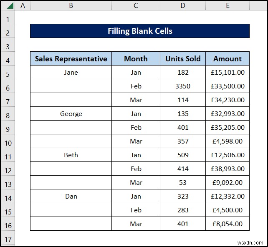Select column D header

(x=183, y=6)
